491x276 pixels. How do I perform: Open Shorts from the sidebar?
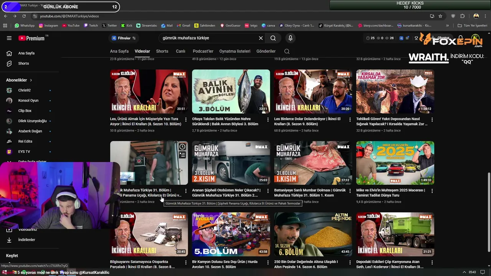point(23,63)
